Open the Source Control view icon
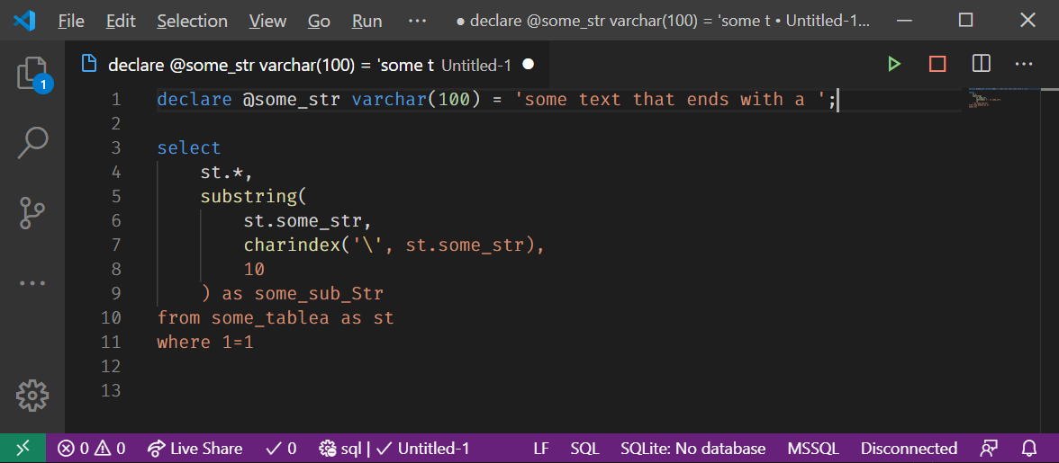 tap(32, 213)
